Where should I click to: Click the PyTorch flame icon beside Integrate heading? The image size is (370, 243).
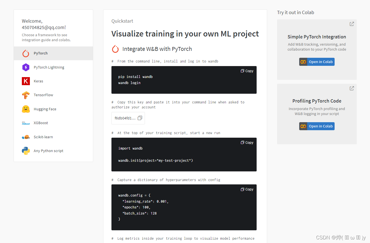point(115,49)
